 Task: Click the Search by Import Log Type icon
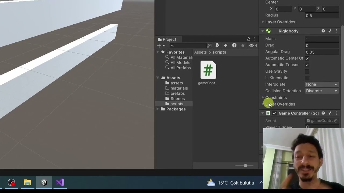coord(234,46)
